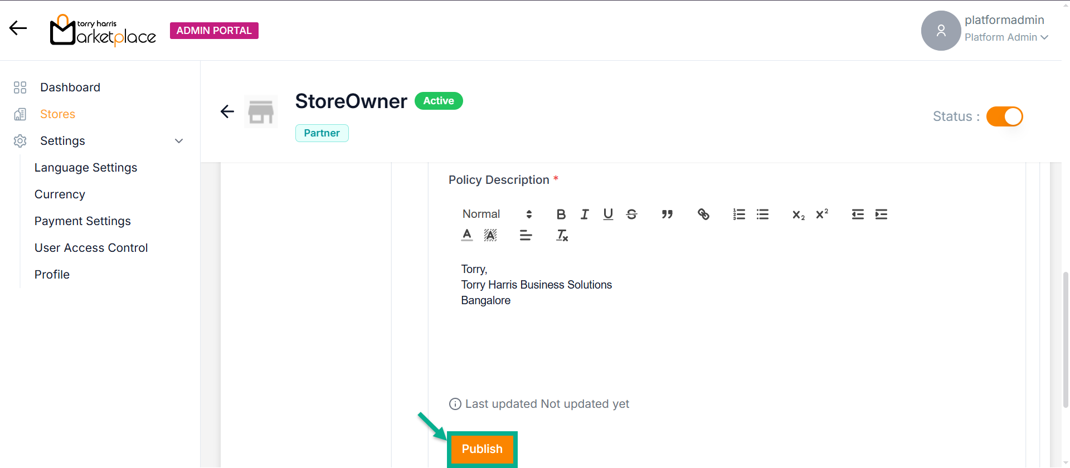Apply italic formatting to policy text
This screenshot has width=1070, height=468.
(585, 214)
